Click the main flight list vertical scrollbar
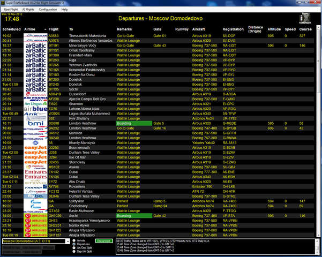322x257 pixels. click(318, 131)
